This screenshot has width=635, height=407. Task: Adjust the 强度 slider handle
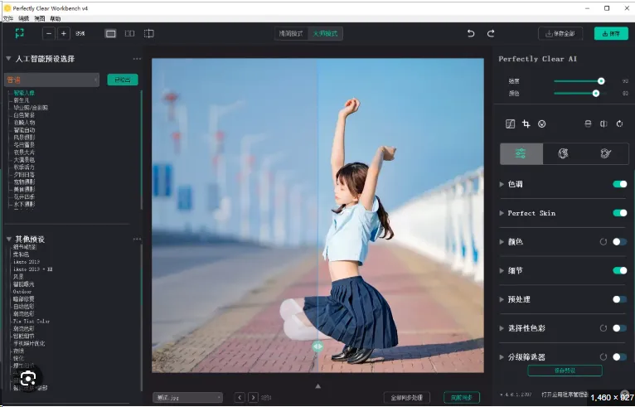(x=601, y=81)
